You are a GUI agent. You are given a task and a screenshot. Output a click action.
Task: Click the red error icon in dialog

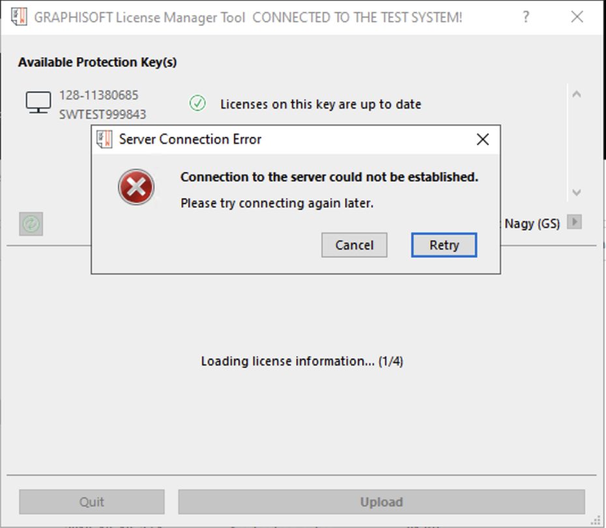(136, 187)
